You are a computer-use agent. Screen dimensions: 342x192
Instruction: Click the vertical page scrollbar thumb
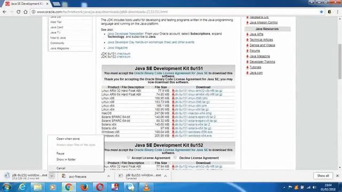[x=340, y=61]
